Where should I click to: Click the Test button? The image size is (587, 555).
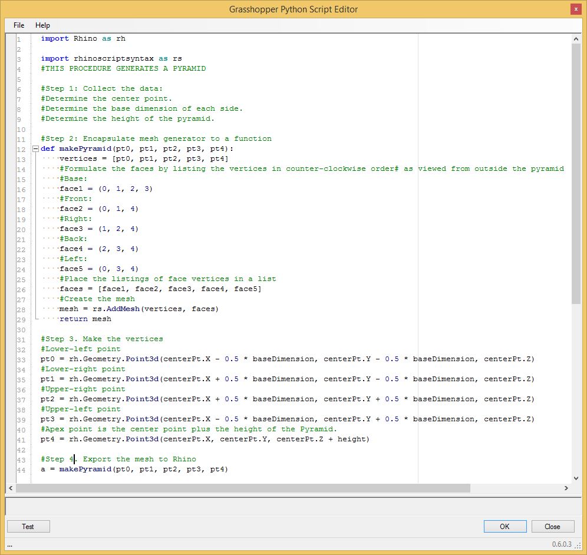click(x=28, y=526)
